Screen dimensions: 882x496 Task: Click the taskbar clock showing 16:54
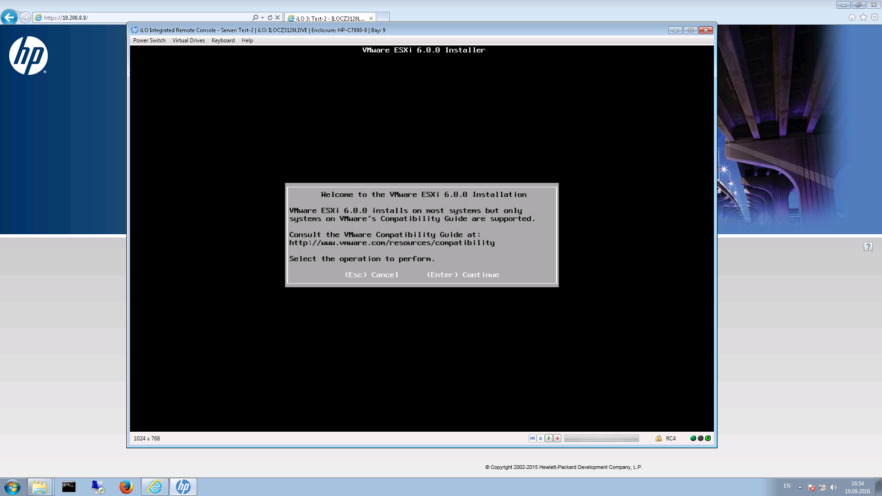857,487
